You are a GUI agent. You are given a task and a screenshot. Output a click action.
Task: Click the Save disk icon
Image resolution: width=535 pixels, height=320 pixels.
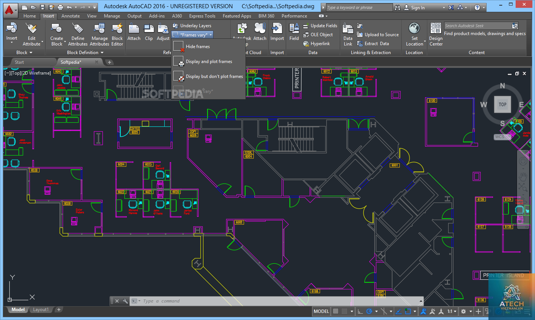42,7
